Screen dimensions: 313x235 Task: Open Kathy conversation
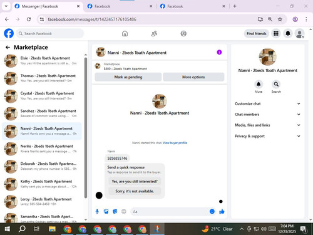pos(42,184)
